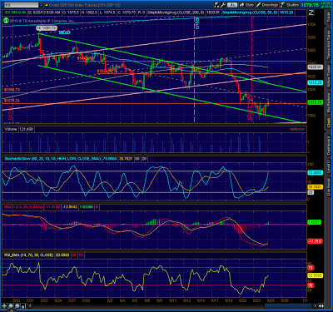
Task: Click the chart scale toggle icon
Action: pyautogui.click(x=311, y=12)
